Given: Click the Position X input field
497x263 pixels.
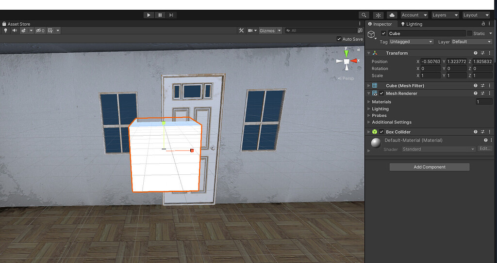Looking at the screenshot, I should click(431, 62).
